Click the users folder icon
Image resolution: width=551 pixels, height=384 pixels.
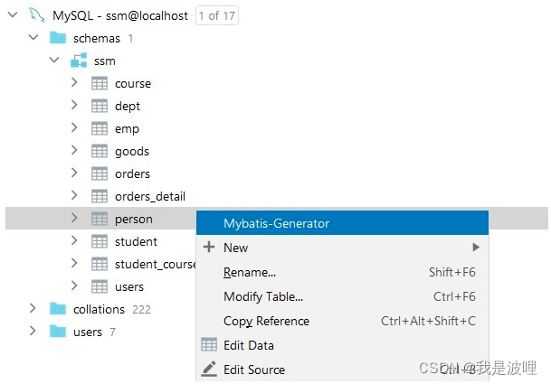tap(58, 332)
